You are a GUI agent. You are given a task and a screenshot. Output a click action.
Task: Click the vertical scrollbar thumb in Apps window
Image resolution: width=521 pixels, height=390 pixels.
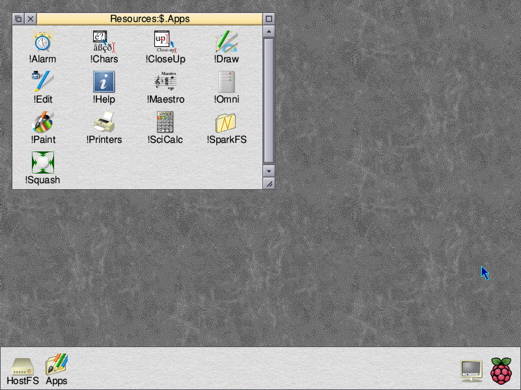point(269,101)
